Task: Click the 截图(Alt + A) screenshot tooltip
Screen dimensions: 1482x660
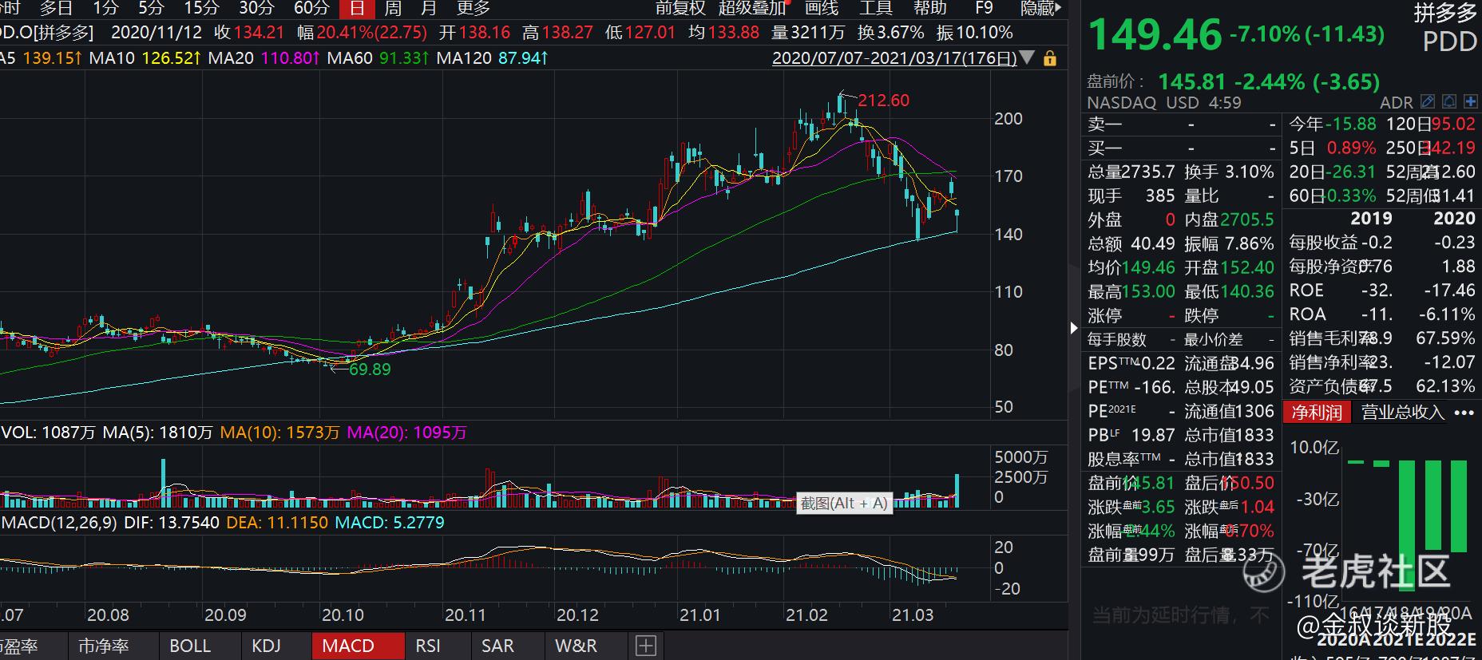Action: point(844,504)
